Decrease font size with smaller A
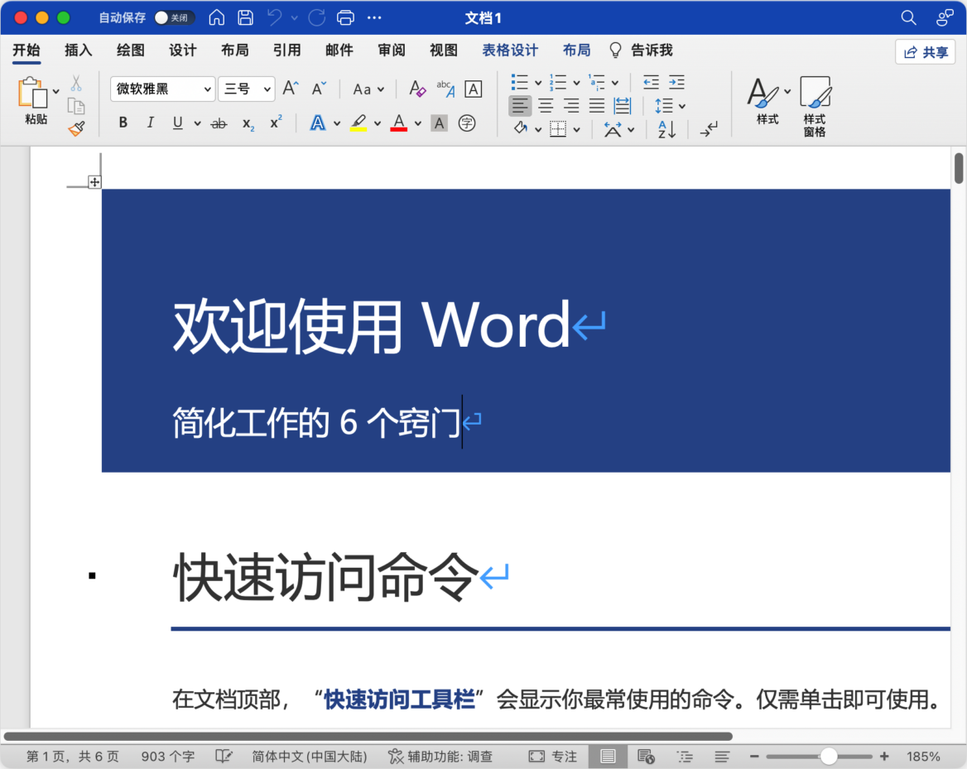 point(319,89)
